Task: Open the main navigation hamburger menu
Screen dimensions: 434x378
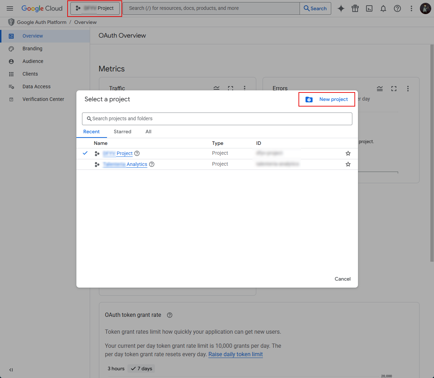Action: (x=10, y=8)
